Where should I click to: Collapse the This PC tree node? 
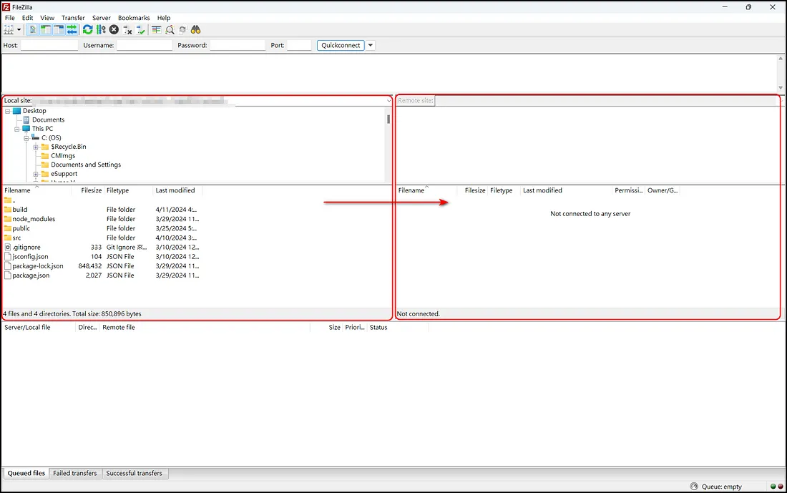pos(16,129)
